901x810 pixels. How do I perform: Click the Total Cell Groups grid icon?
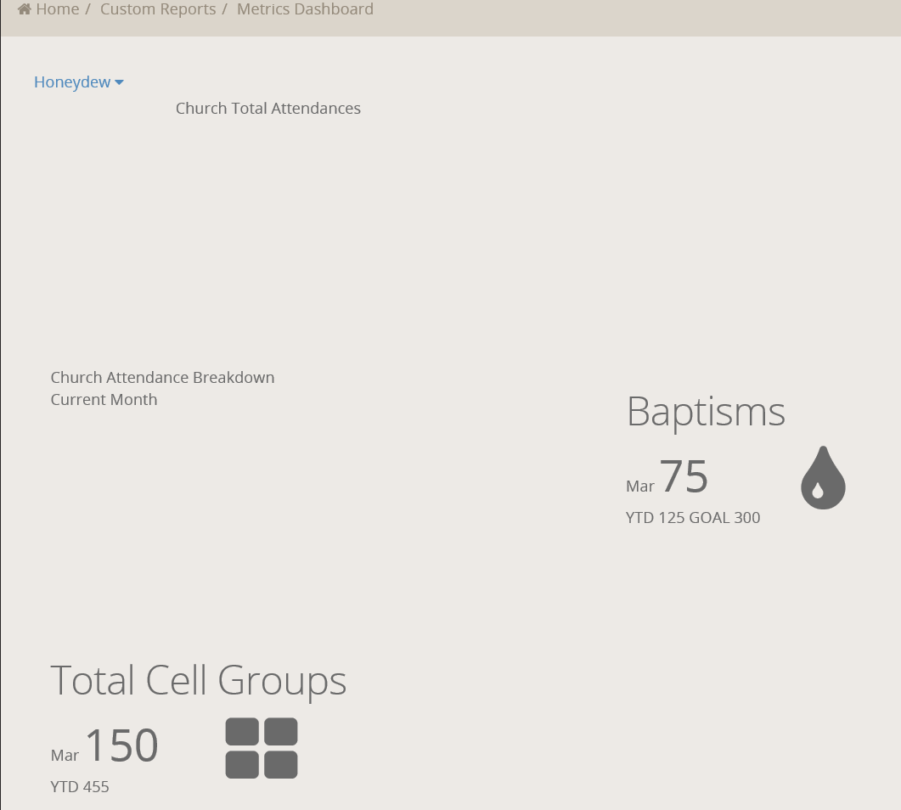262,748
